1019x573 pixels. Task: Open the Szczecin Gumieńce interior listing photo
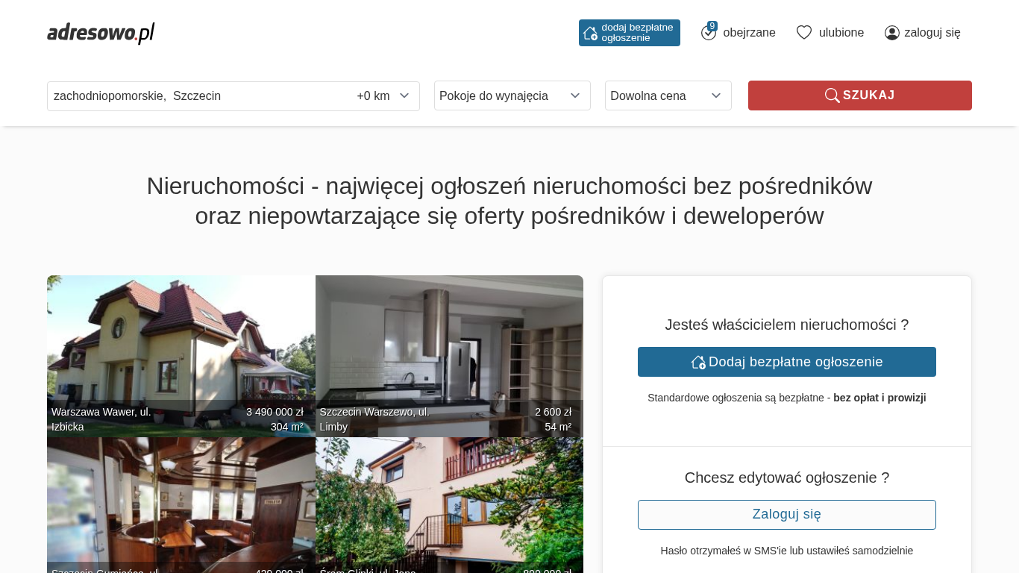[x=181, y=505]
